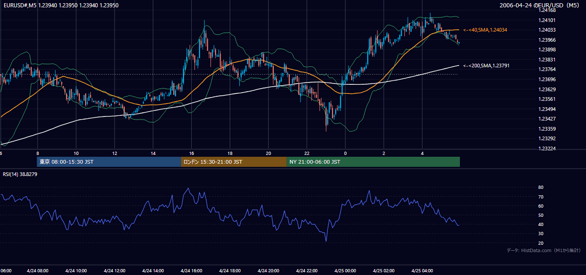Click price axis value 1.23831
This screenshot has width=586, height=275.
coord(547,60)
